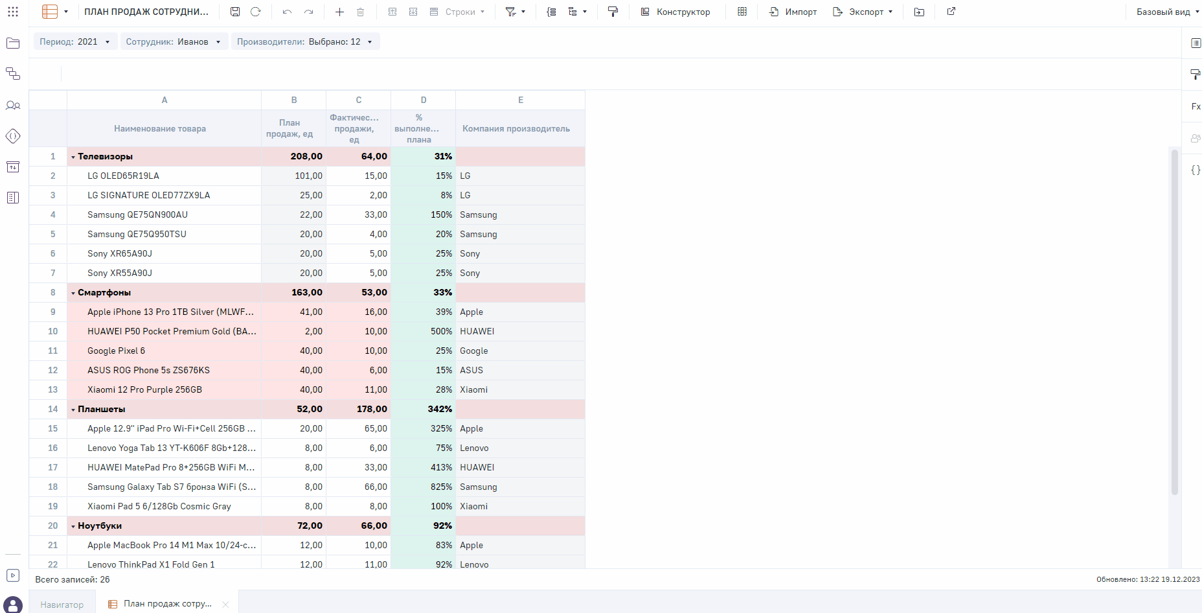Open the tree hierarchy dropdown
Screen dimensions: 1202x613
click(577, 12)
